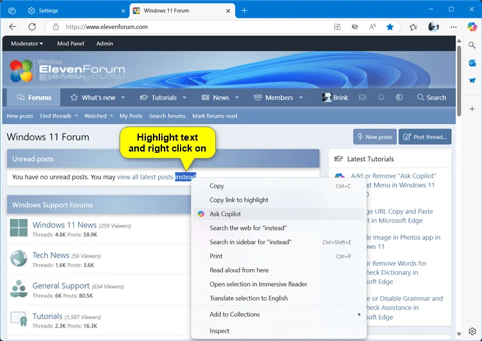Screen dimensions: 482x341
Task: Add sidebar app with plus icon
Action: pos(472,109)
